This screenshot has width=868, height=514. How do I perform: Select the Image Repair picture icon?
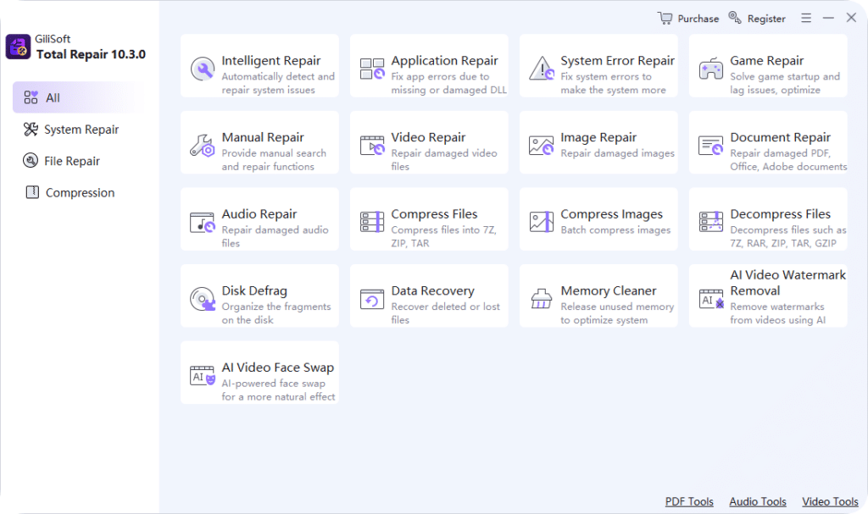click(x=542, y=146)
